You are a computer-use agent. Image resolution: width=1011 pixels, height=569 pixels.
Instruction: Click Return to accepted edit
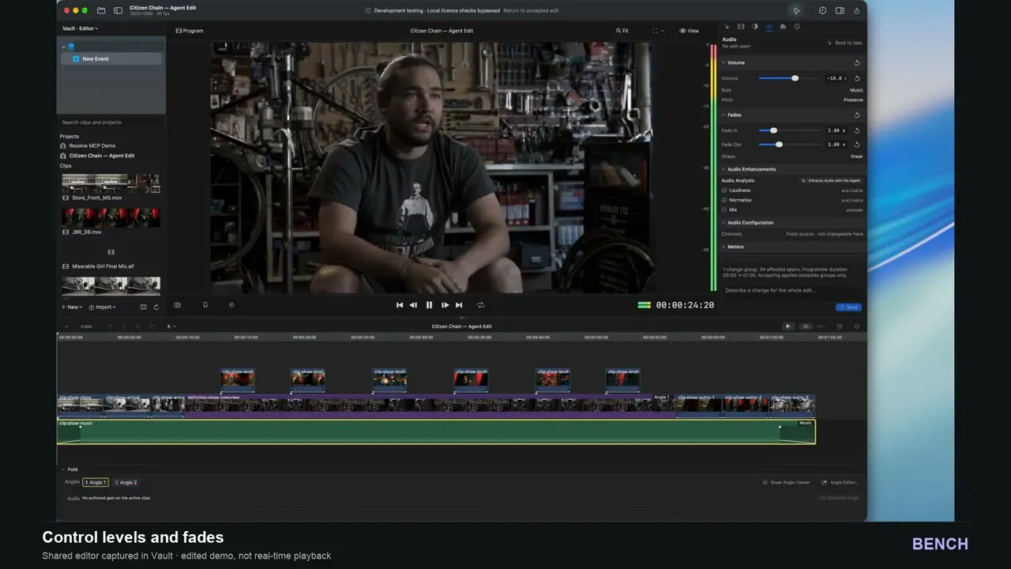[531, 10]
